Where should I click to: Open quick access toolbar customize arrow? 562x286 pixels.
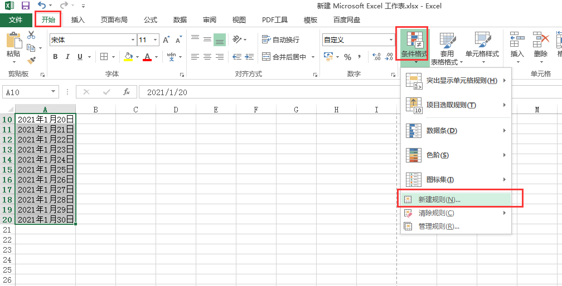(83, 6)
